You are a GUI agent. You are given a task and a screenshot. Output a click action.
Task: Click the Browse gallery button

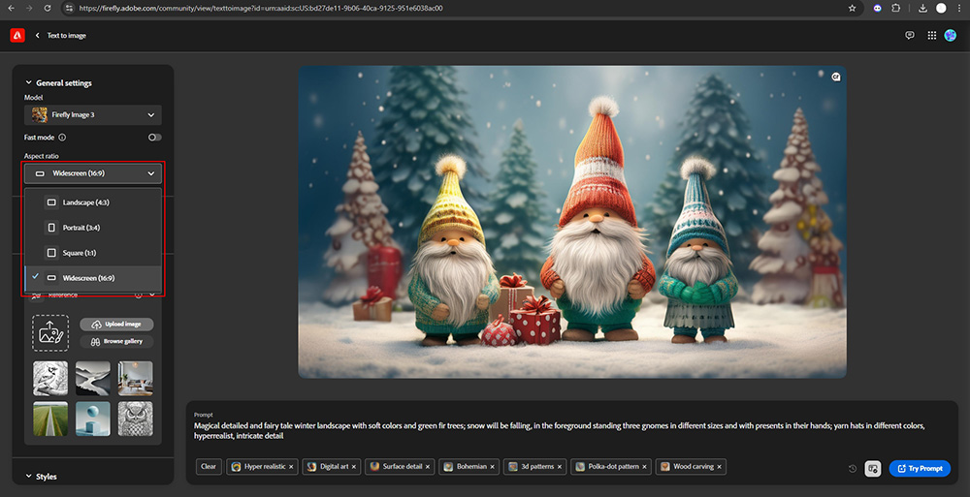click(116, 341)
